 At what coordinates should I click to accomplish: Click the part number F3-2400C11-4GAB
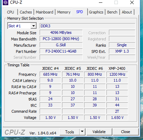[61, 51]
